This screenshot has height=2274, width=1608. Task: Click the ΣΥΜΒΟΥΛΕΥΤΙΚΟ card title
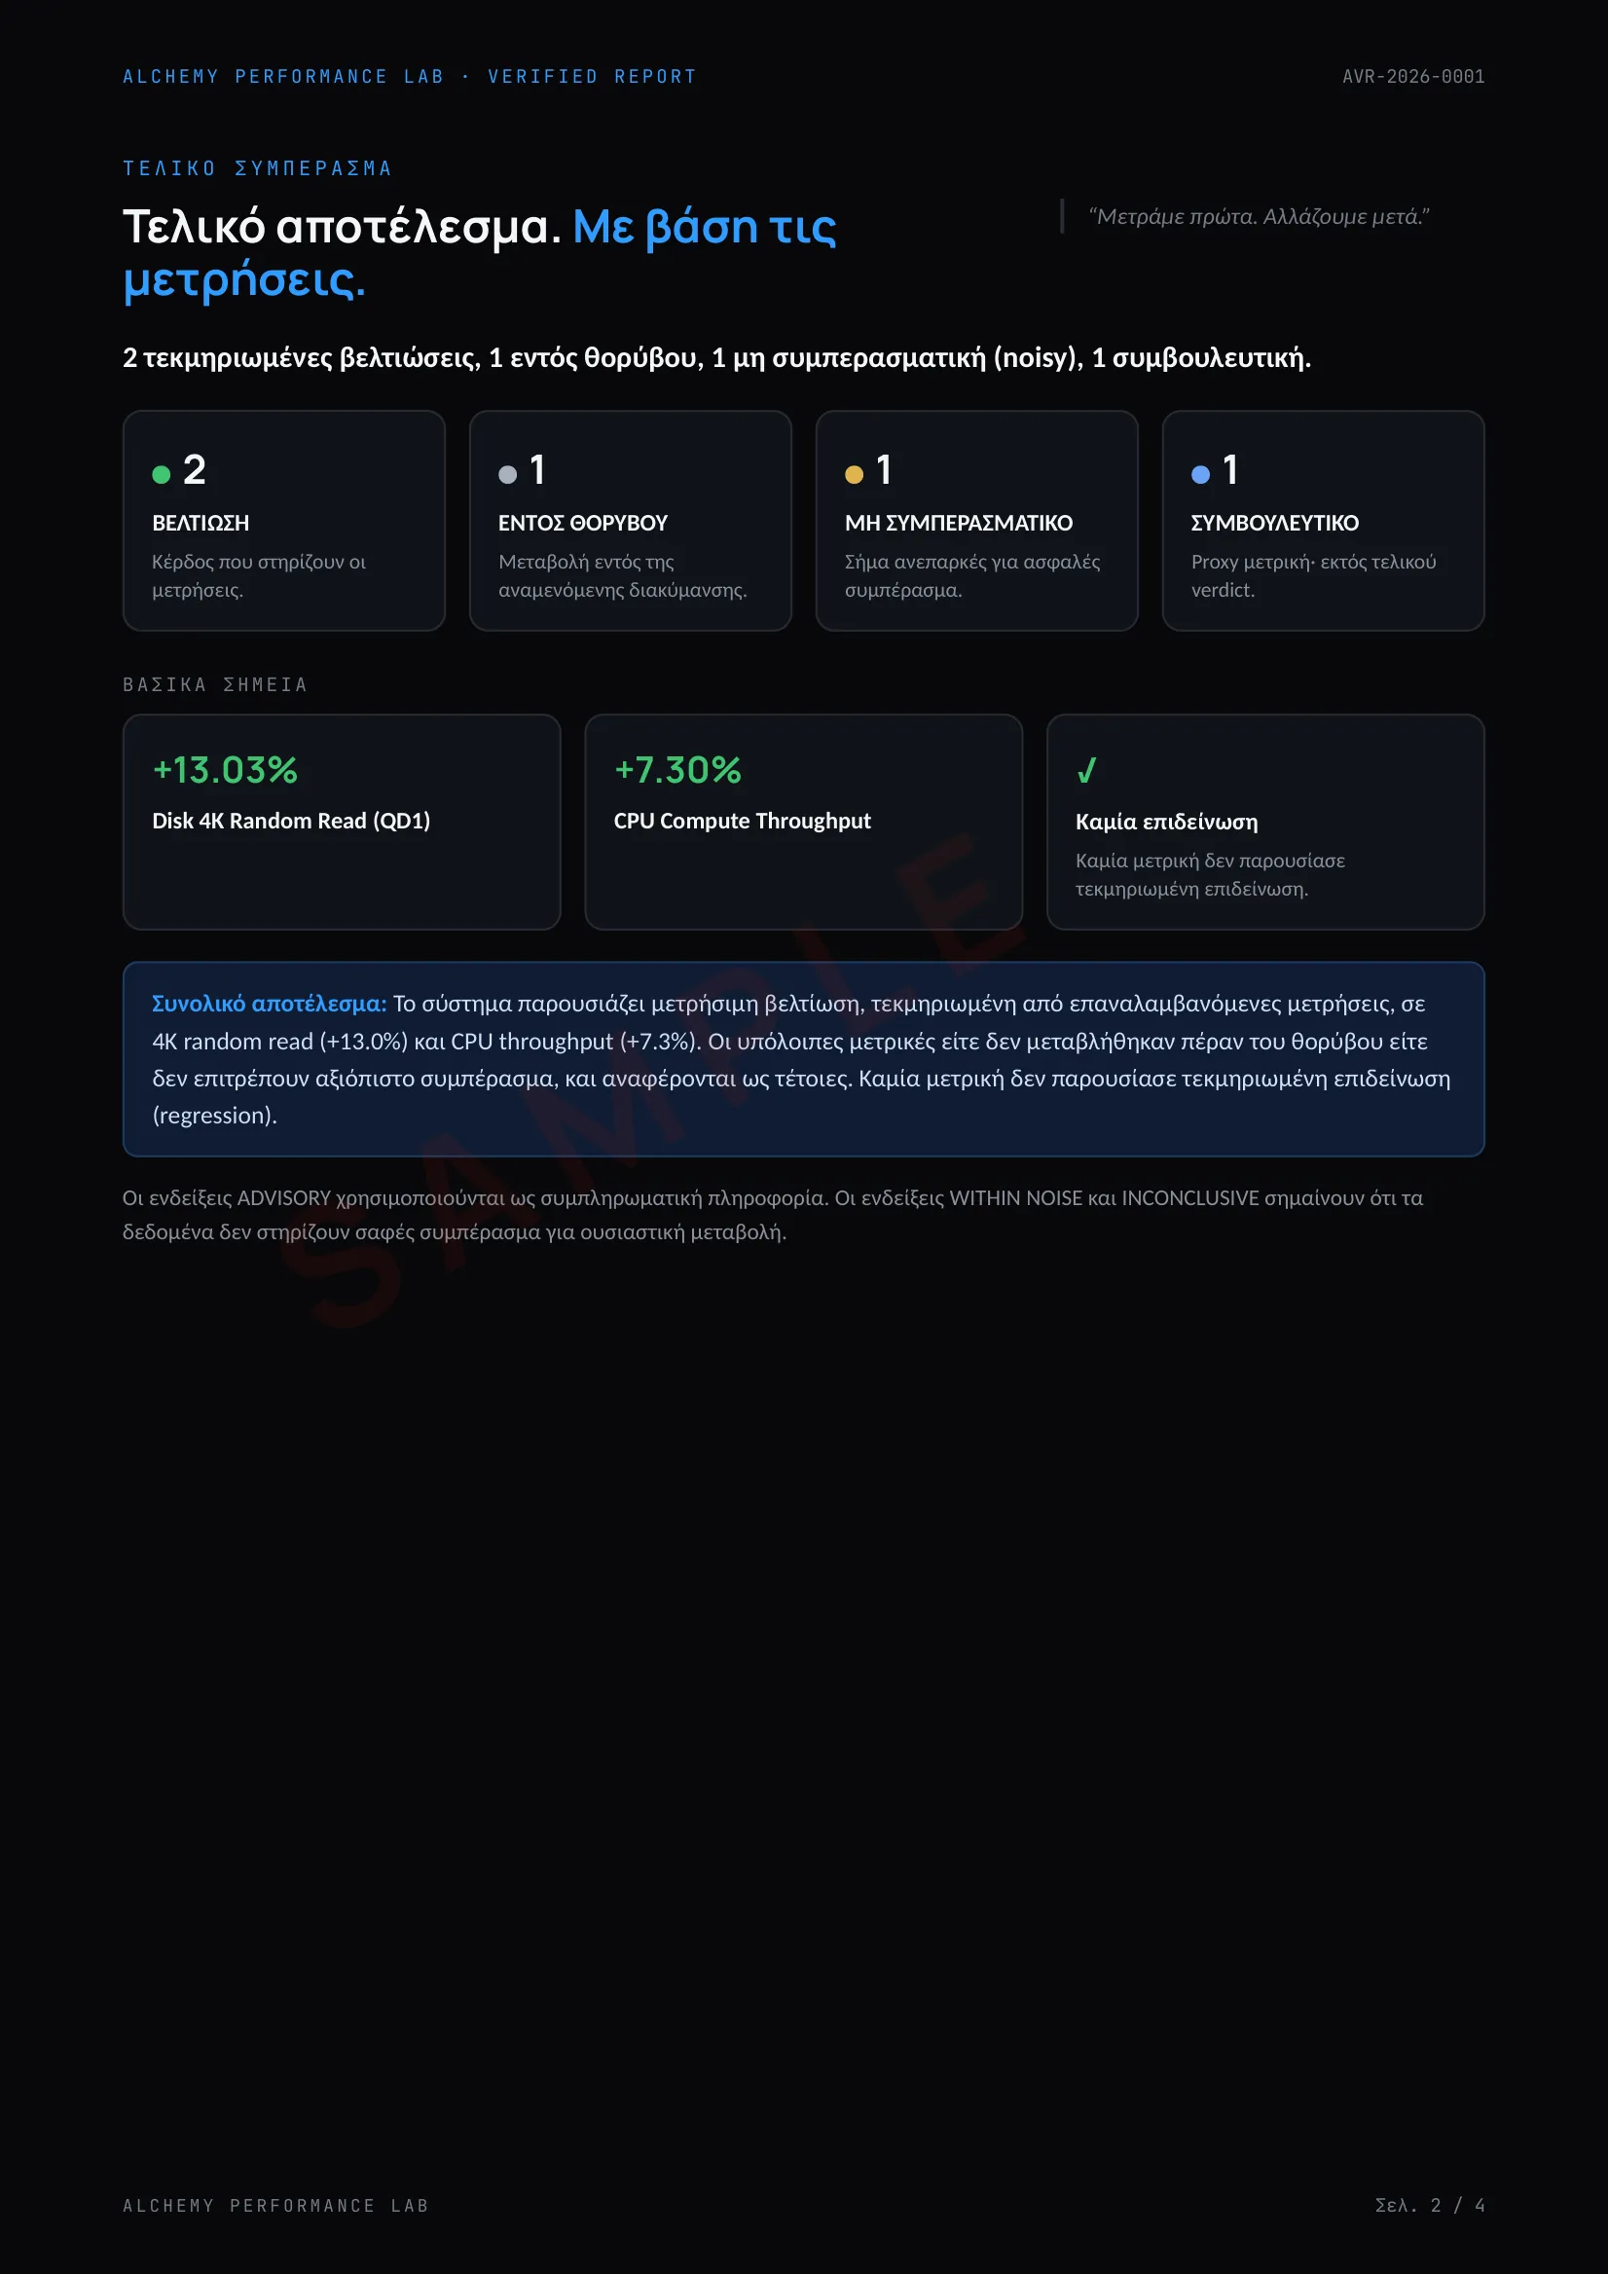coord(1274,523)
